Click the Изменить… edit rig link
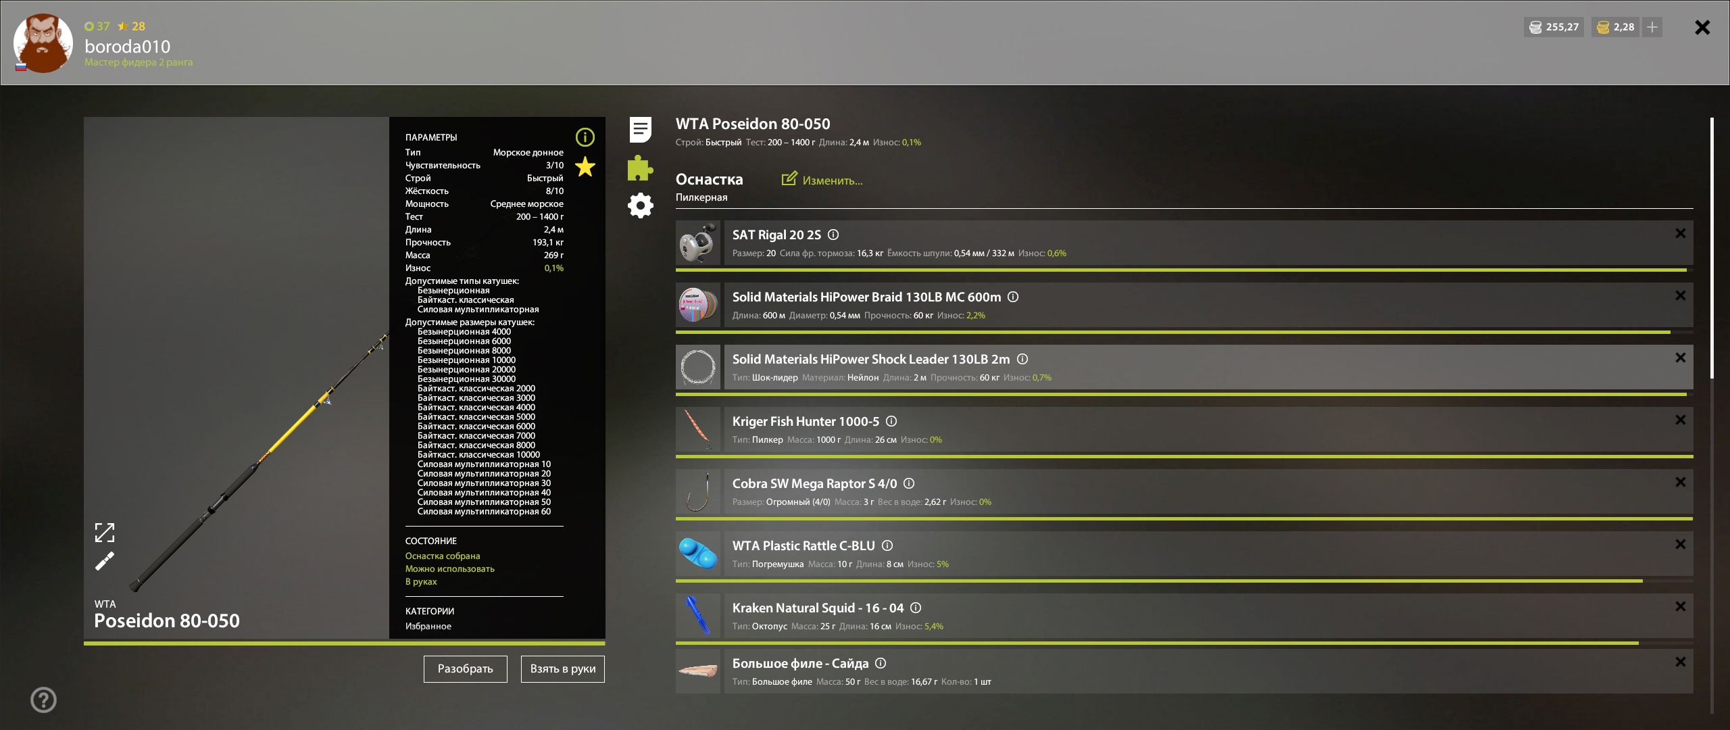 click(x=822, y=180)
